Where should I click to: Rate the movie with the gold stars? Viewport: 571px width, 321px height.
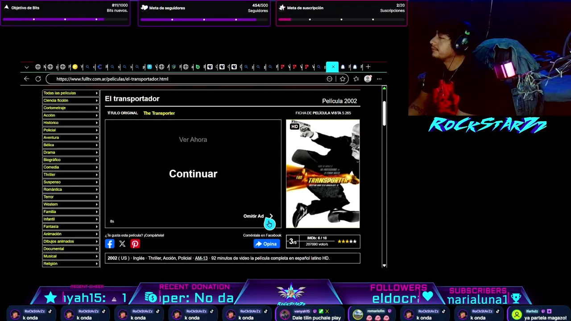[x=347, y=241]
